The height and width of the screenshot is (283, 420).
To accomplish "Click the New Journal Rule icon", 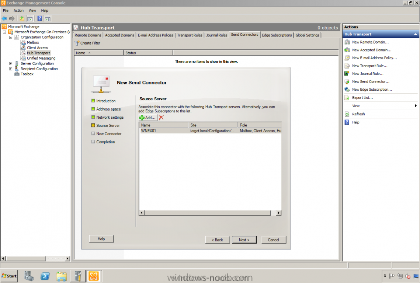I will point(347,74).
